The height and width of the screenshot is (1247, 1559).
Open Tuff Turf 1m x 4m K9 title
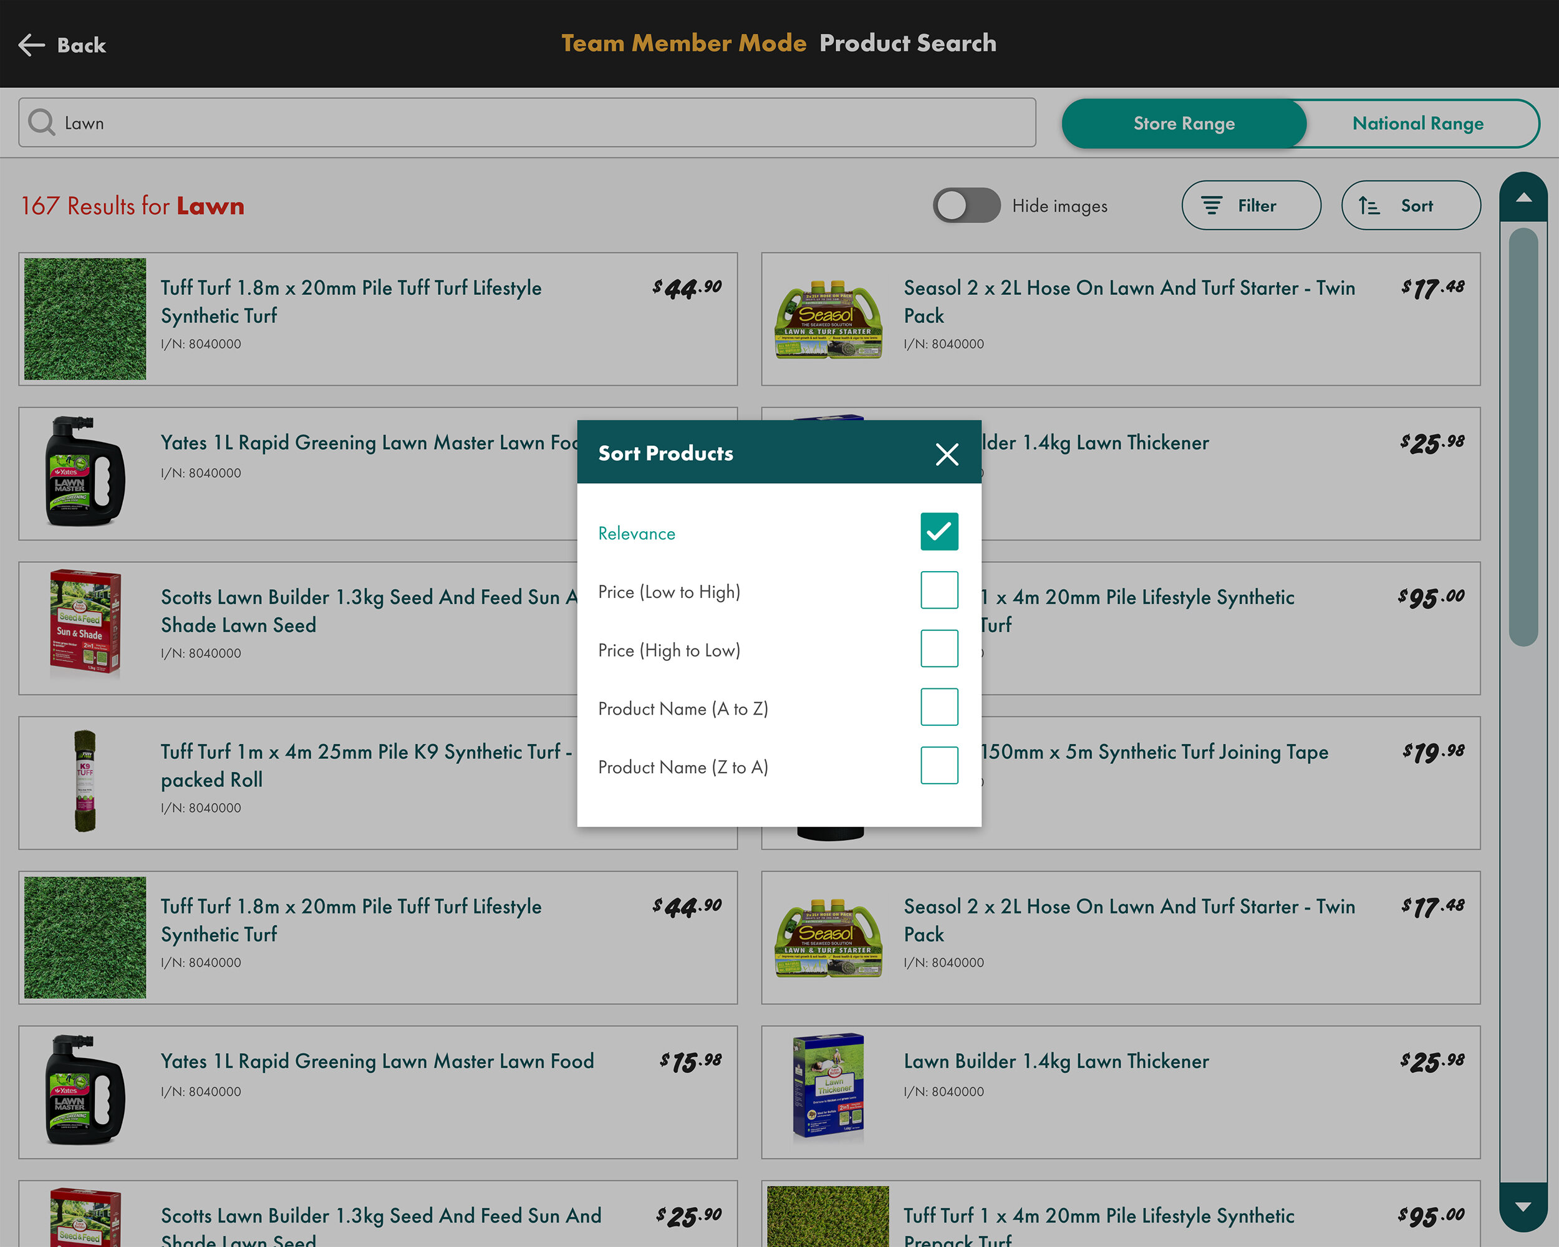point(366,766)
